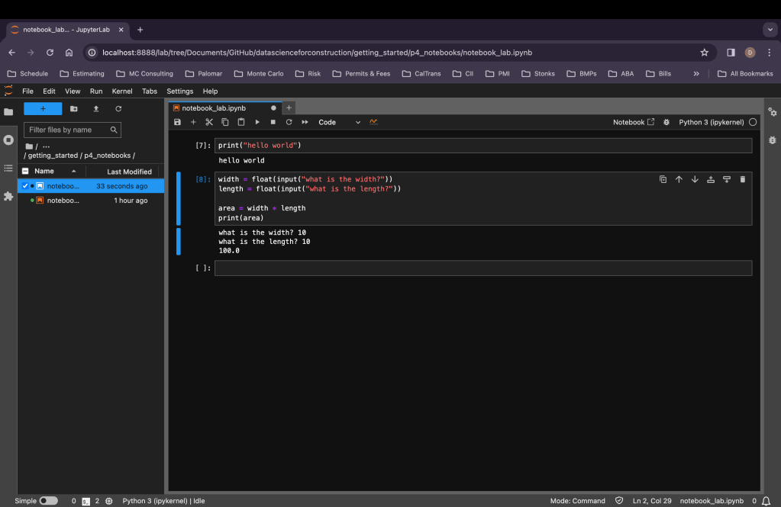Viewport: 781px width, 507px height.
Task: Expand the hidden bookmarks chevron
Action: pos(695,74)
